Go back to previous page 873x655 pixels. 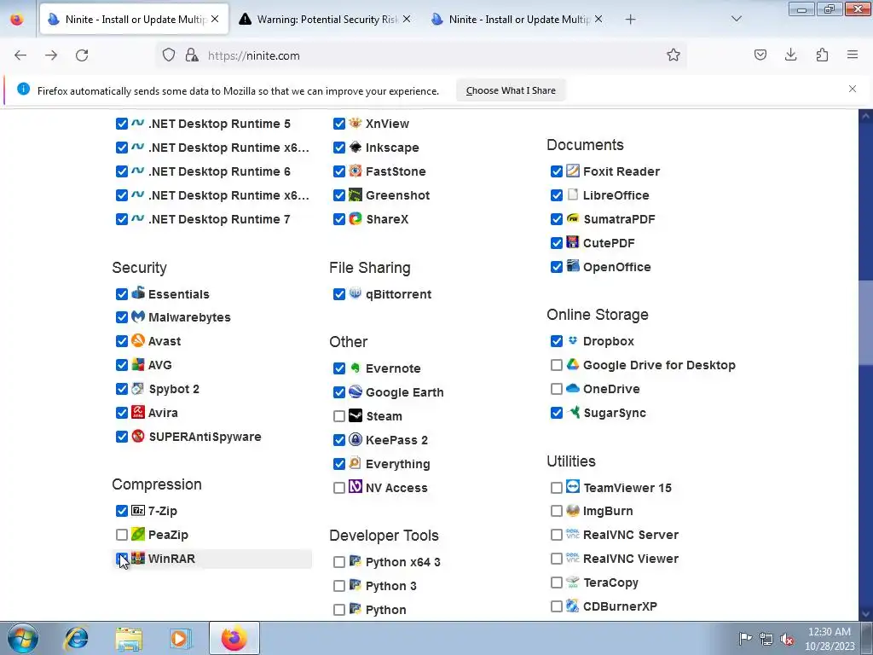[x=20, y=55]
